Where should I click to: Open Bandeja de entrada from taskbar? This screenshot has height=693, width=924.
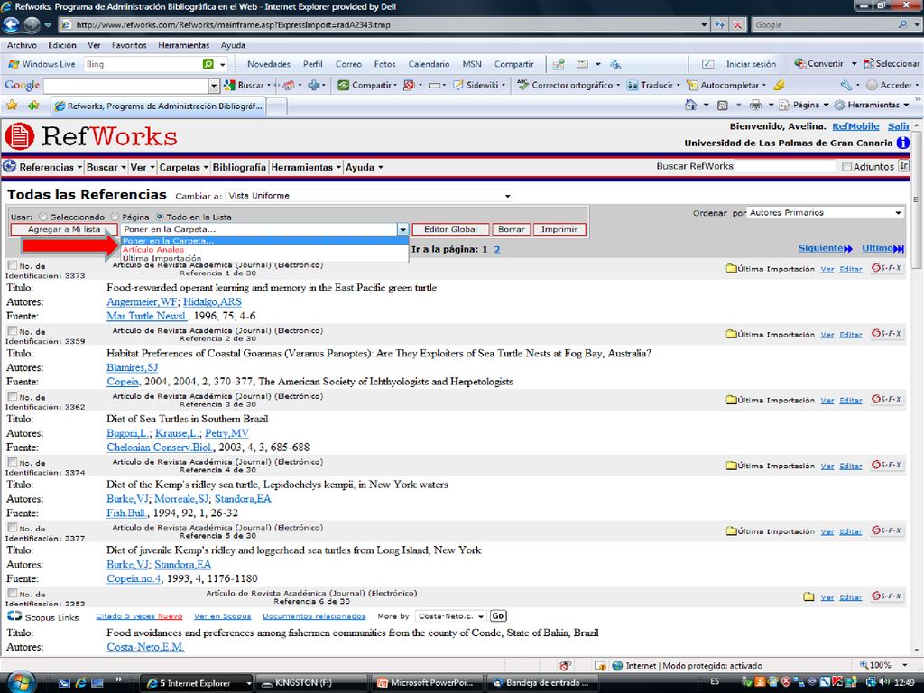click(542, 683)
